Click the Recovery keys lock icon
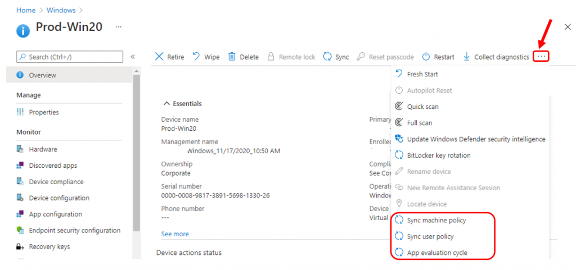This screenshot has height=270, width=576. click(20, 246)
